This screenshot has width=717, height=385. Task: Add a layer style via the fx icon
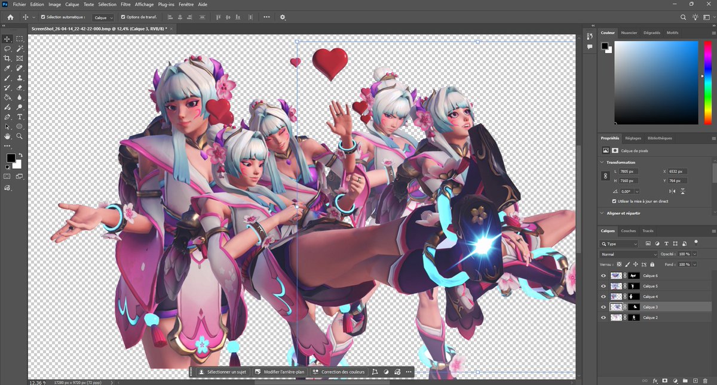[655, 380]
